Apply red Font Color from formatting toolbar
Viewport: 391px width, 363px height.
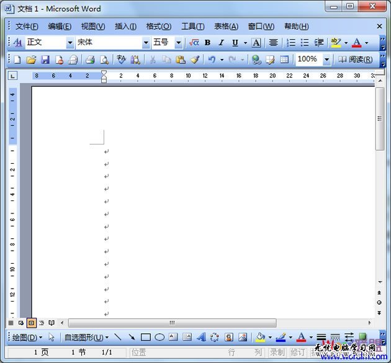coord(356,43)
